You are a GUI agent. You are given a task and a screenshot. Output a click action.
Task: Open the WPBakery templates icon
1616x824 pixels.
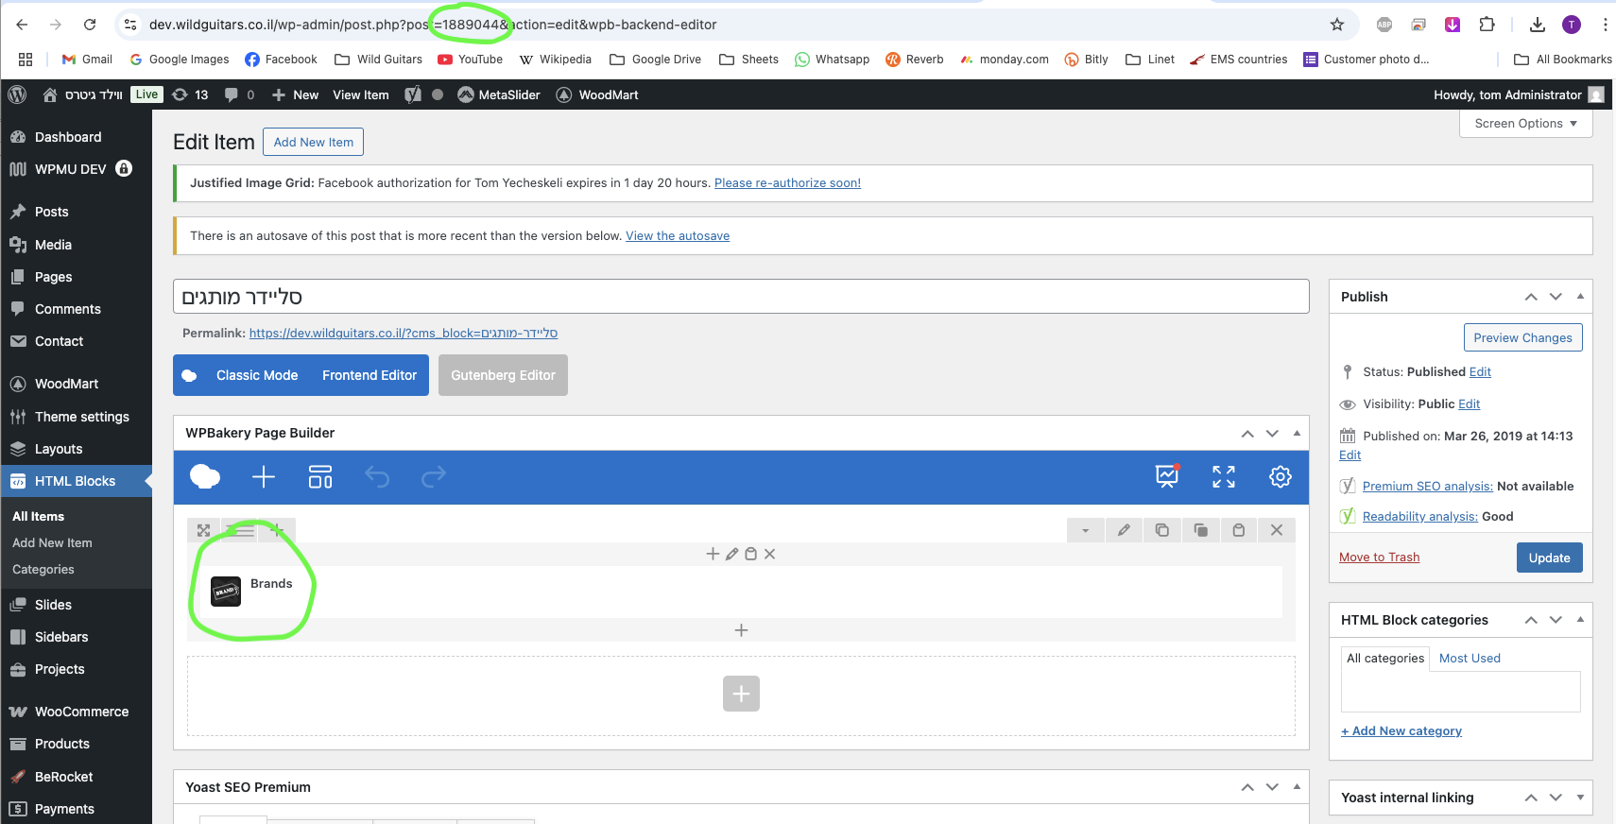pos(320,477)
